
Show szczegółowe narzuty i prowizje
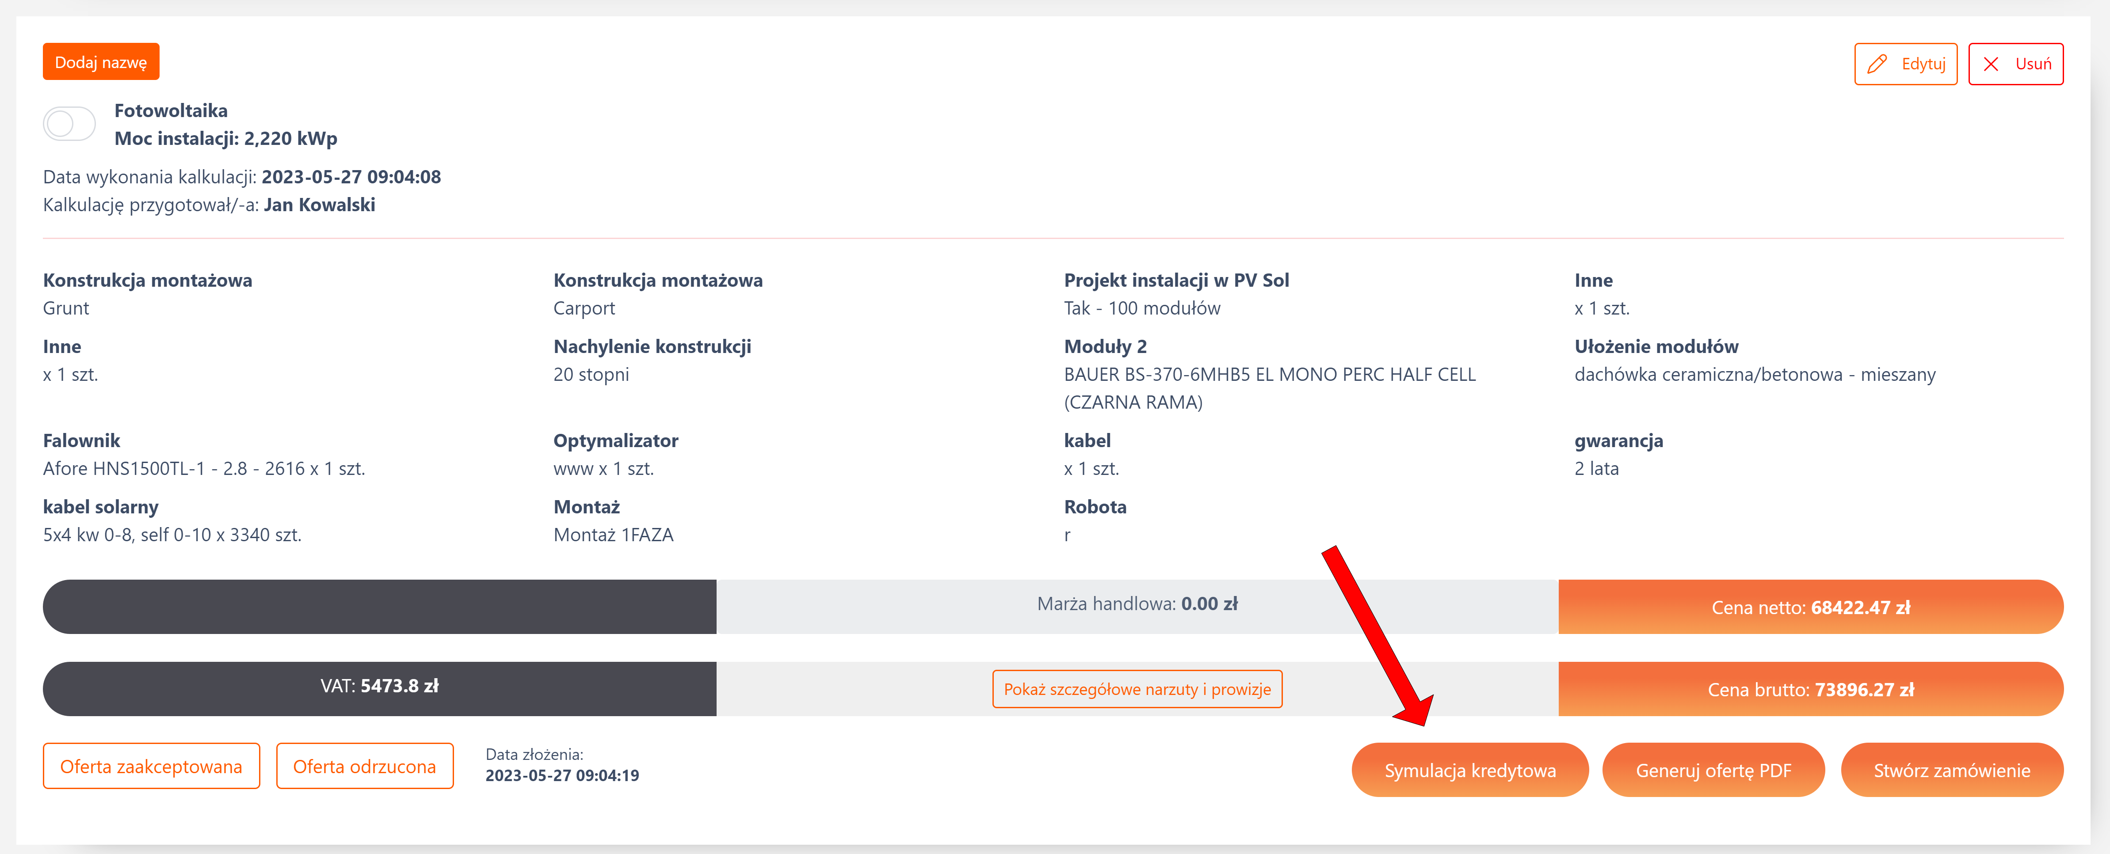[1137, 689]
